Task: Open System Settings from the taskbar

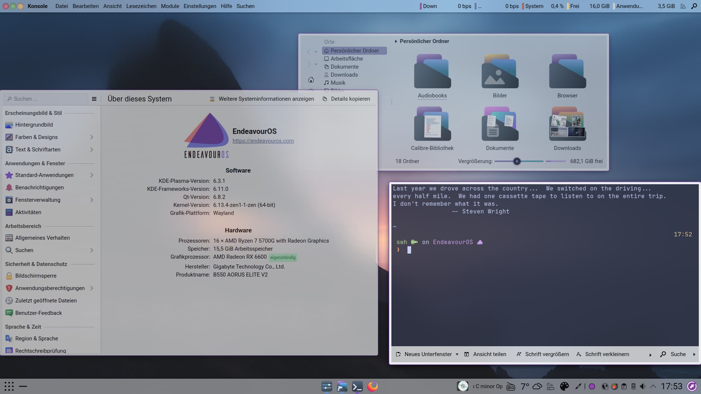Action: [326, 386]
